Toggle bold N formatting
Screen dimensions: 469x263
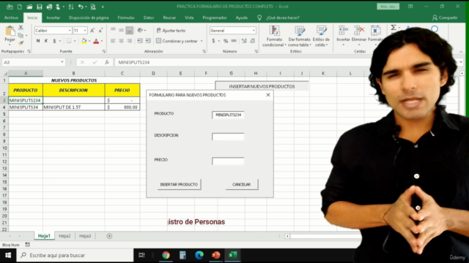tap(38, 41)
